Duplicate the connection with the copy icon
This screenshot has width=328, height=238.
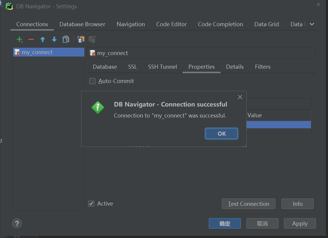[x=66, y=39]
